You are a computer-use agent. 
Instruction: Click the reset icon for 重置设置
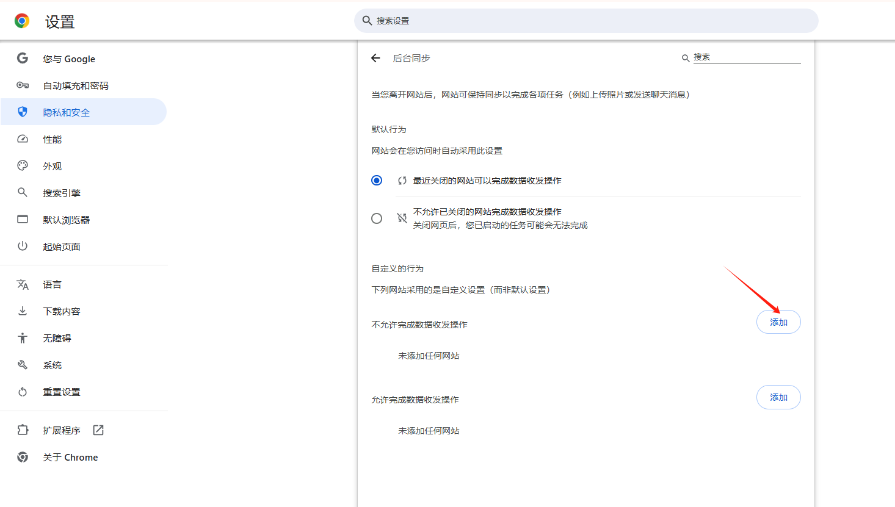(x=23, y=392)
